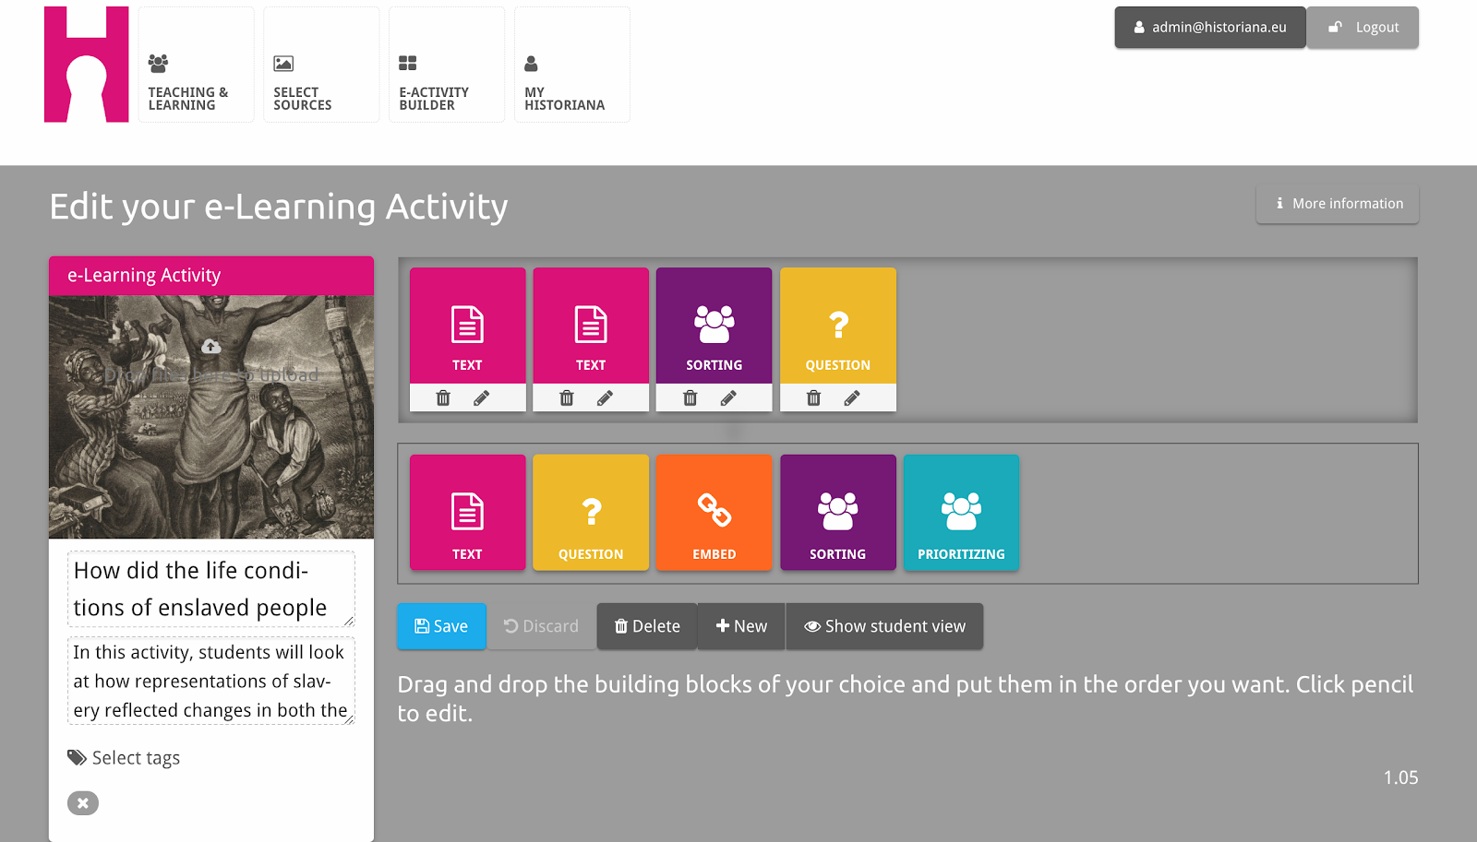Viewport: 1477px width, 842px height.
Task: Delete the e-Learning Activity
Action: (647, 626)
